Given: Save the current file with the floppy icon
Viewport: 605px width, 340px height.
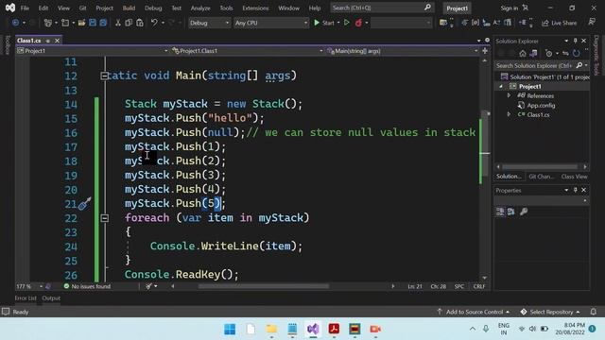Looking at the screenshot, I should (93, 23).
